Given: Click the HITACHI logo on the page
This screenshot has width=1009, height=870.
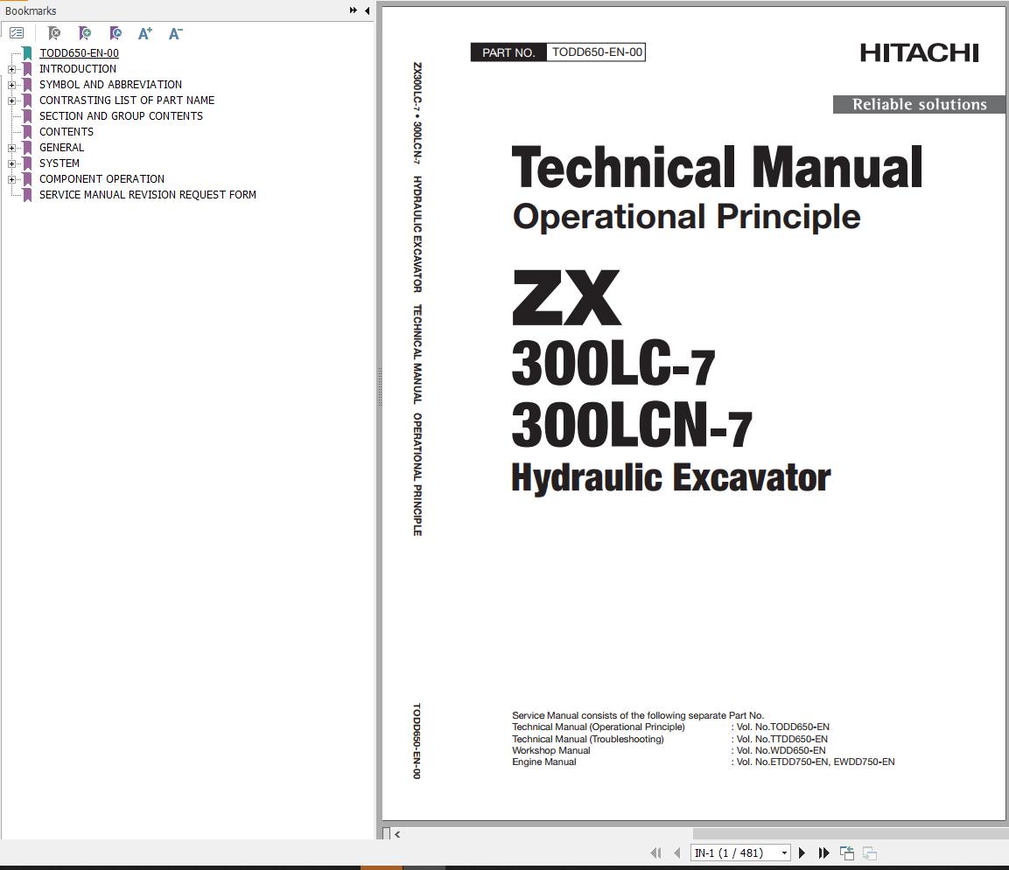Looking at the screenshot, I should [919, 52].
